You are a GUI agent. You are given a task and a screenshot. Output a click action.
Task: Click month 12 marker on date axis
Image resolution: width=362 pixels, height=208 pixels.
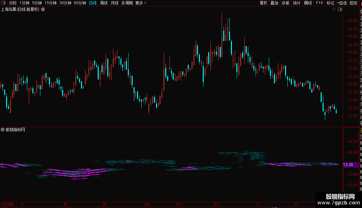click(x=216, y=204)
